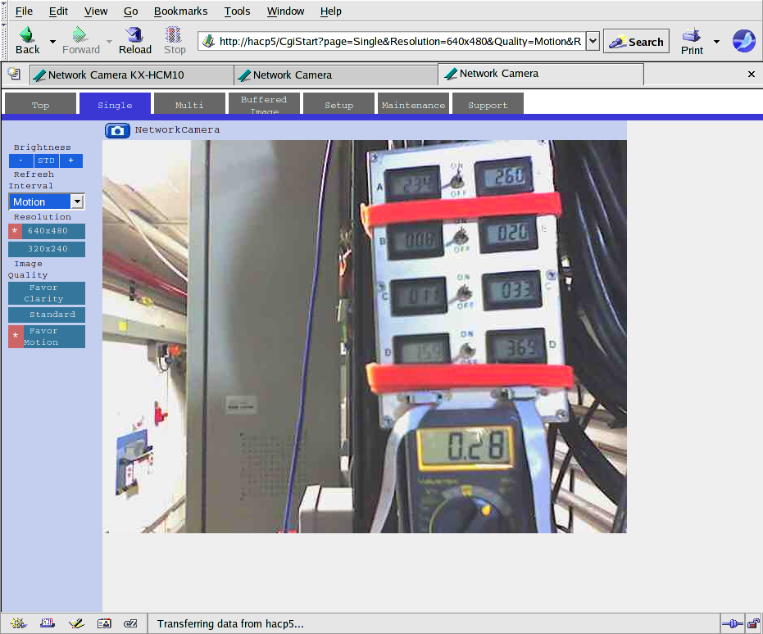Select Favor Clarity image quality

(x=47, y=293)
